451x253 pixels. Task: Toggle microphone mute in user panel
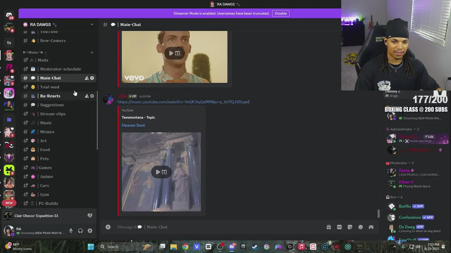(71, 231)
